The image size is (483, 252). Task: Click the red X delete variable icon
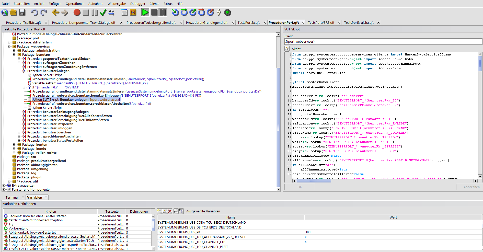170,211
